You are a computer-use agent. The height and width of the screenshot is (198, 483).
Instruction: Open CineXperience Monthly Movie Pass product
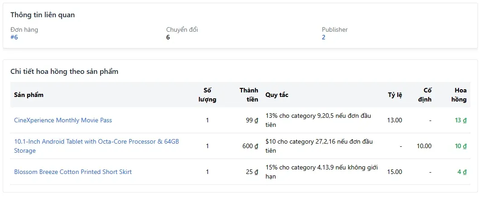63,120
